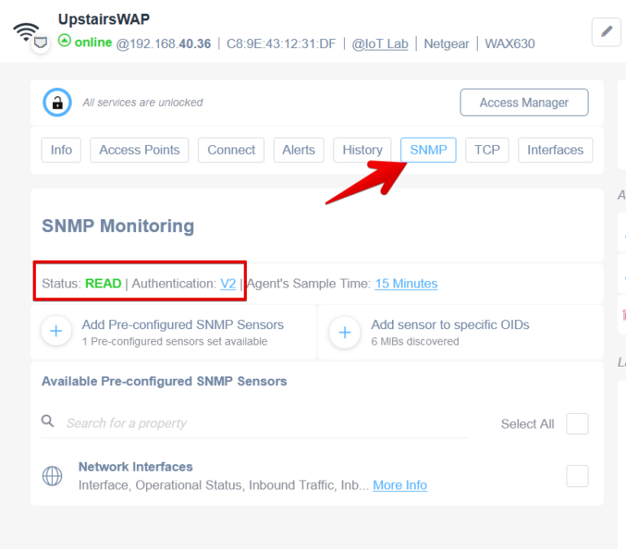Screen dimensions: 626x549
Task: Open the Interfaces tab
Action: (555, 150)
